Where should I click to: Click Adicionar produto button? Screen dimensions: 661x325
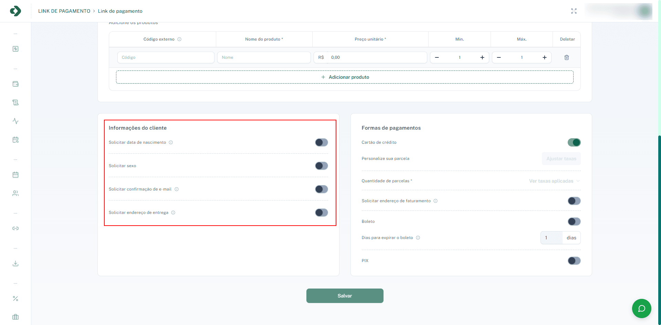345,77
